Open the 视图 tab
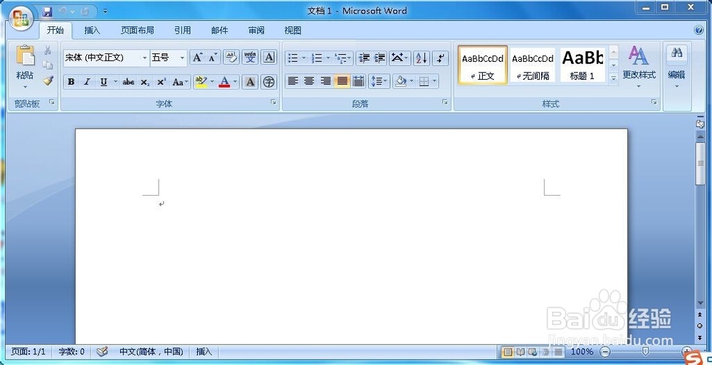This screenshot has height=365, width=712. tap(293, 31)
